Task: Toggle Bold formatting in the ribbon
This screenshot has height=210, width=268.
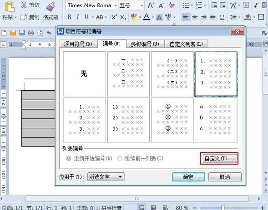Action: coord(69,17)
